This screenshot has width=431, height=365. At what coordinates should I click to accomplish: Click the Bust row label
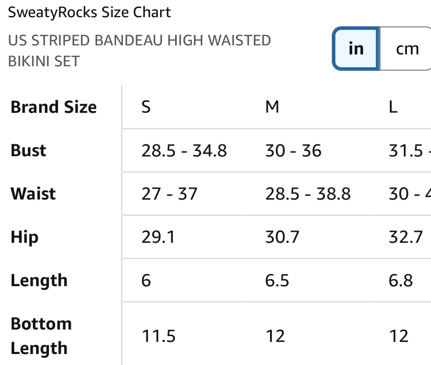coord(28,150)
